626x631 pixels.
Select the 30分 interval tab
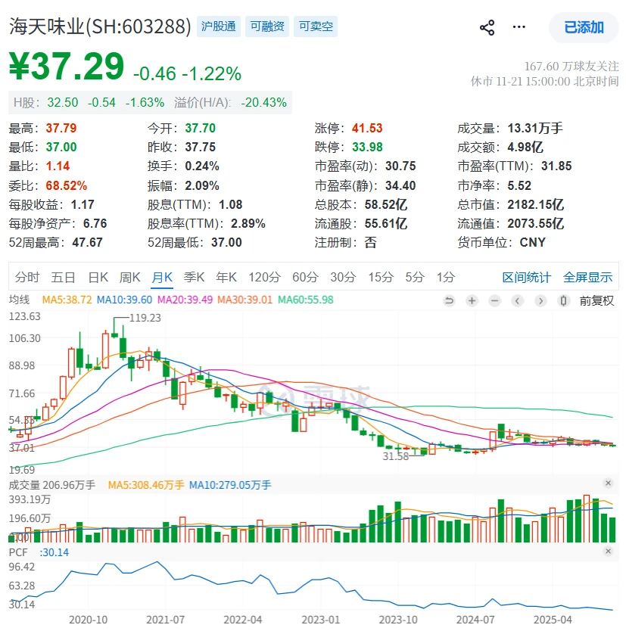343,277
